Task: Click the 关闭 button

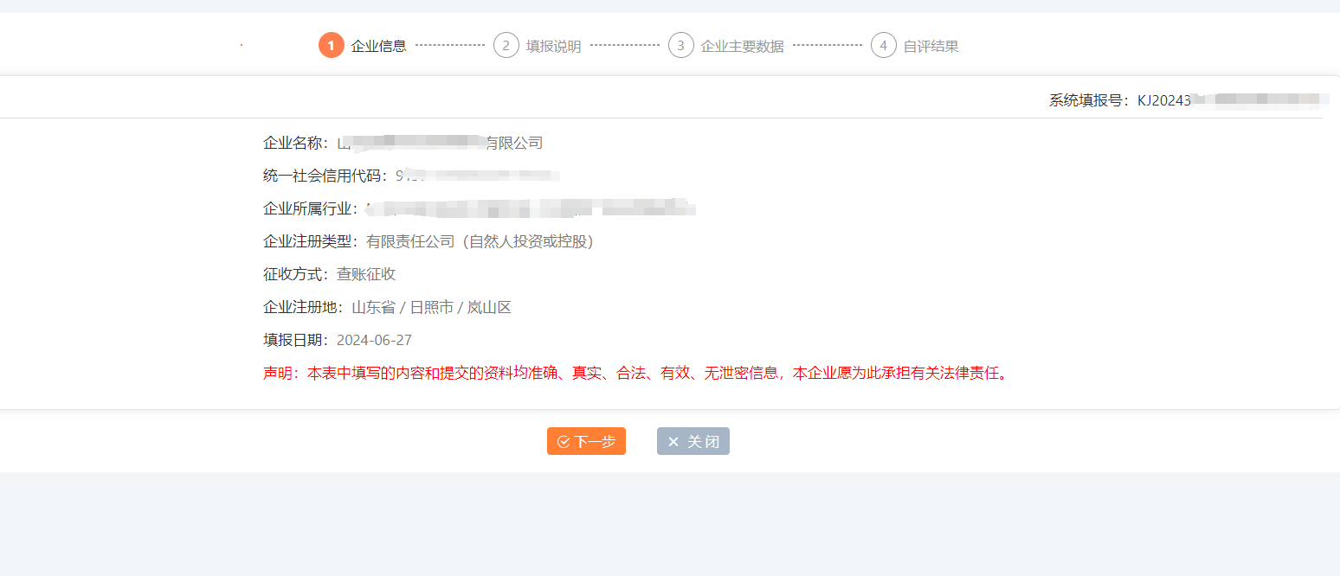Action: click(693, 441)
